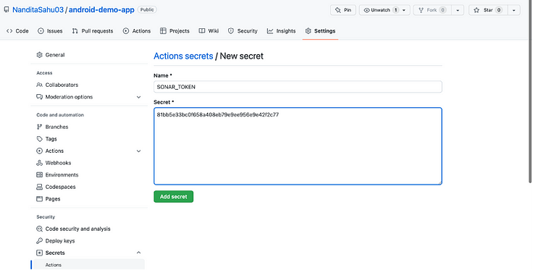The height and width of the screenshot is (270, 533).
Task: Click the Settings gear icon in top nav
Action: tap(308, 31)
